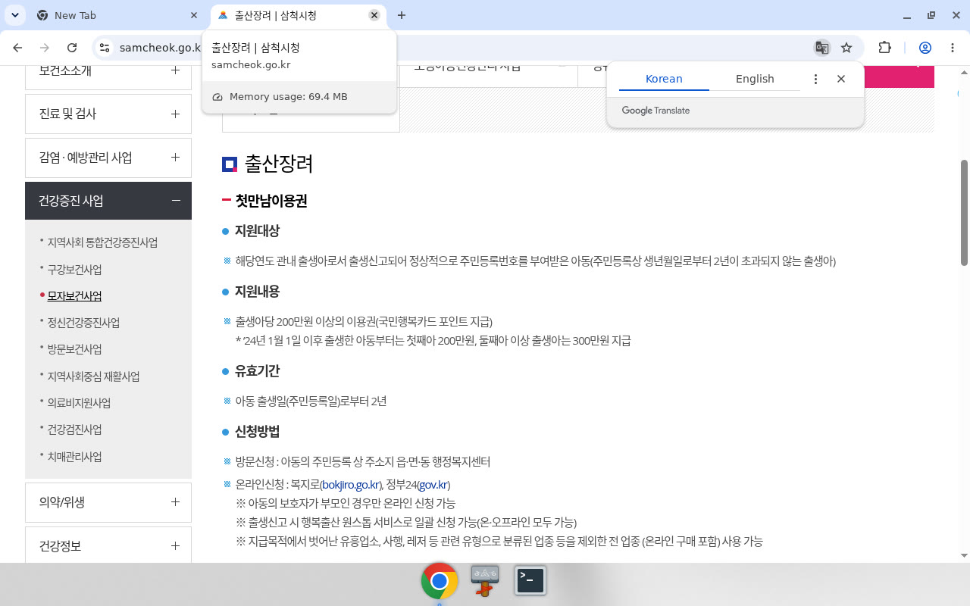
Task: Open 건강검진사업 submenu link
Action: 74,430
